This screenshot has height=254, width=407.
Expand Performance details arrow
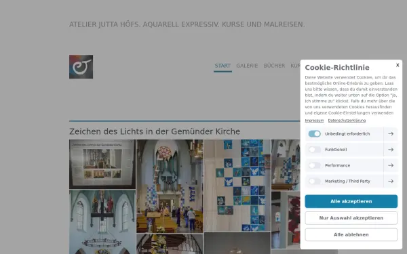[x=391, y=165]
